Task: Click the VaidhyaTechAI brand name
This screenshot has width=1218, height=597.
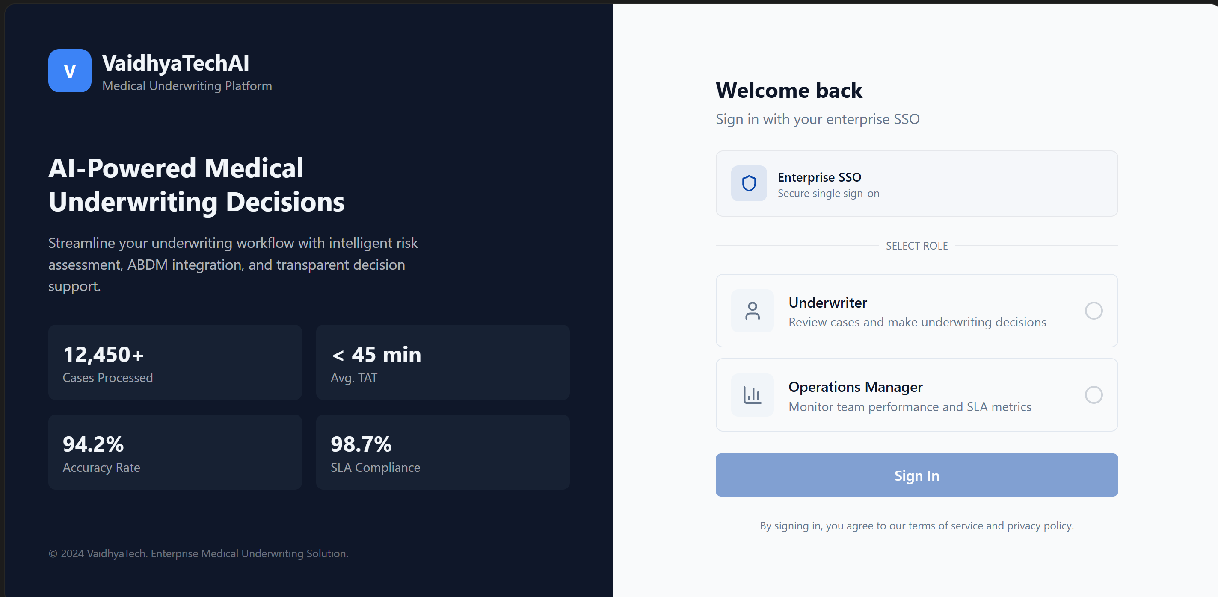Action: (175, 63)
